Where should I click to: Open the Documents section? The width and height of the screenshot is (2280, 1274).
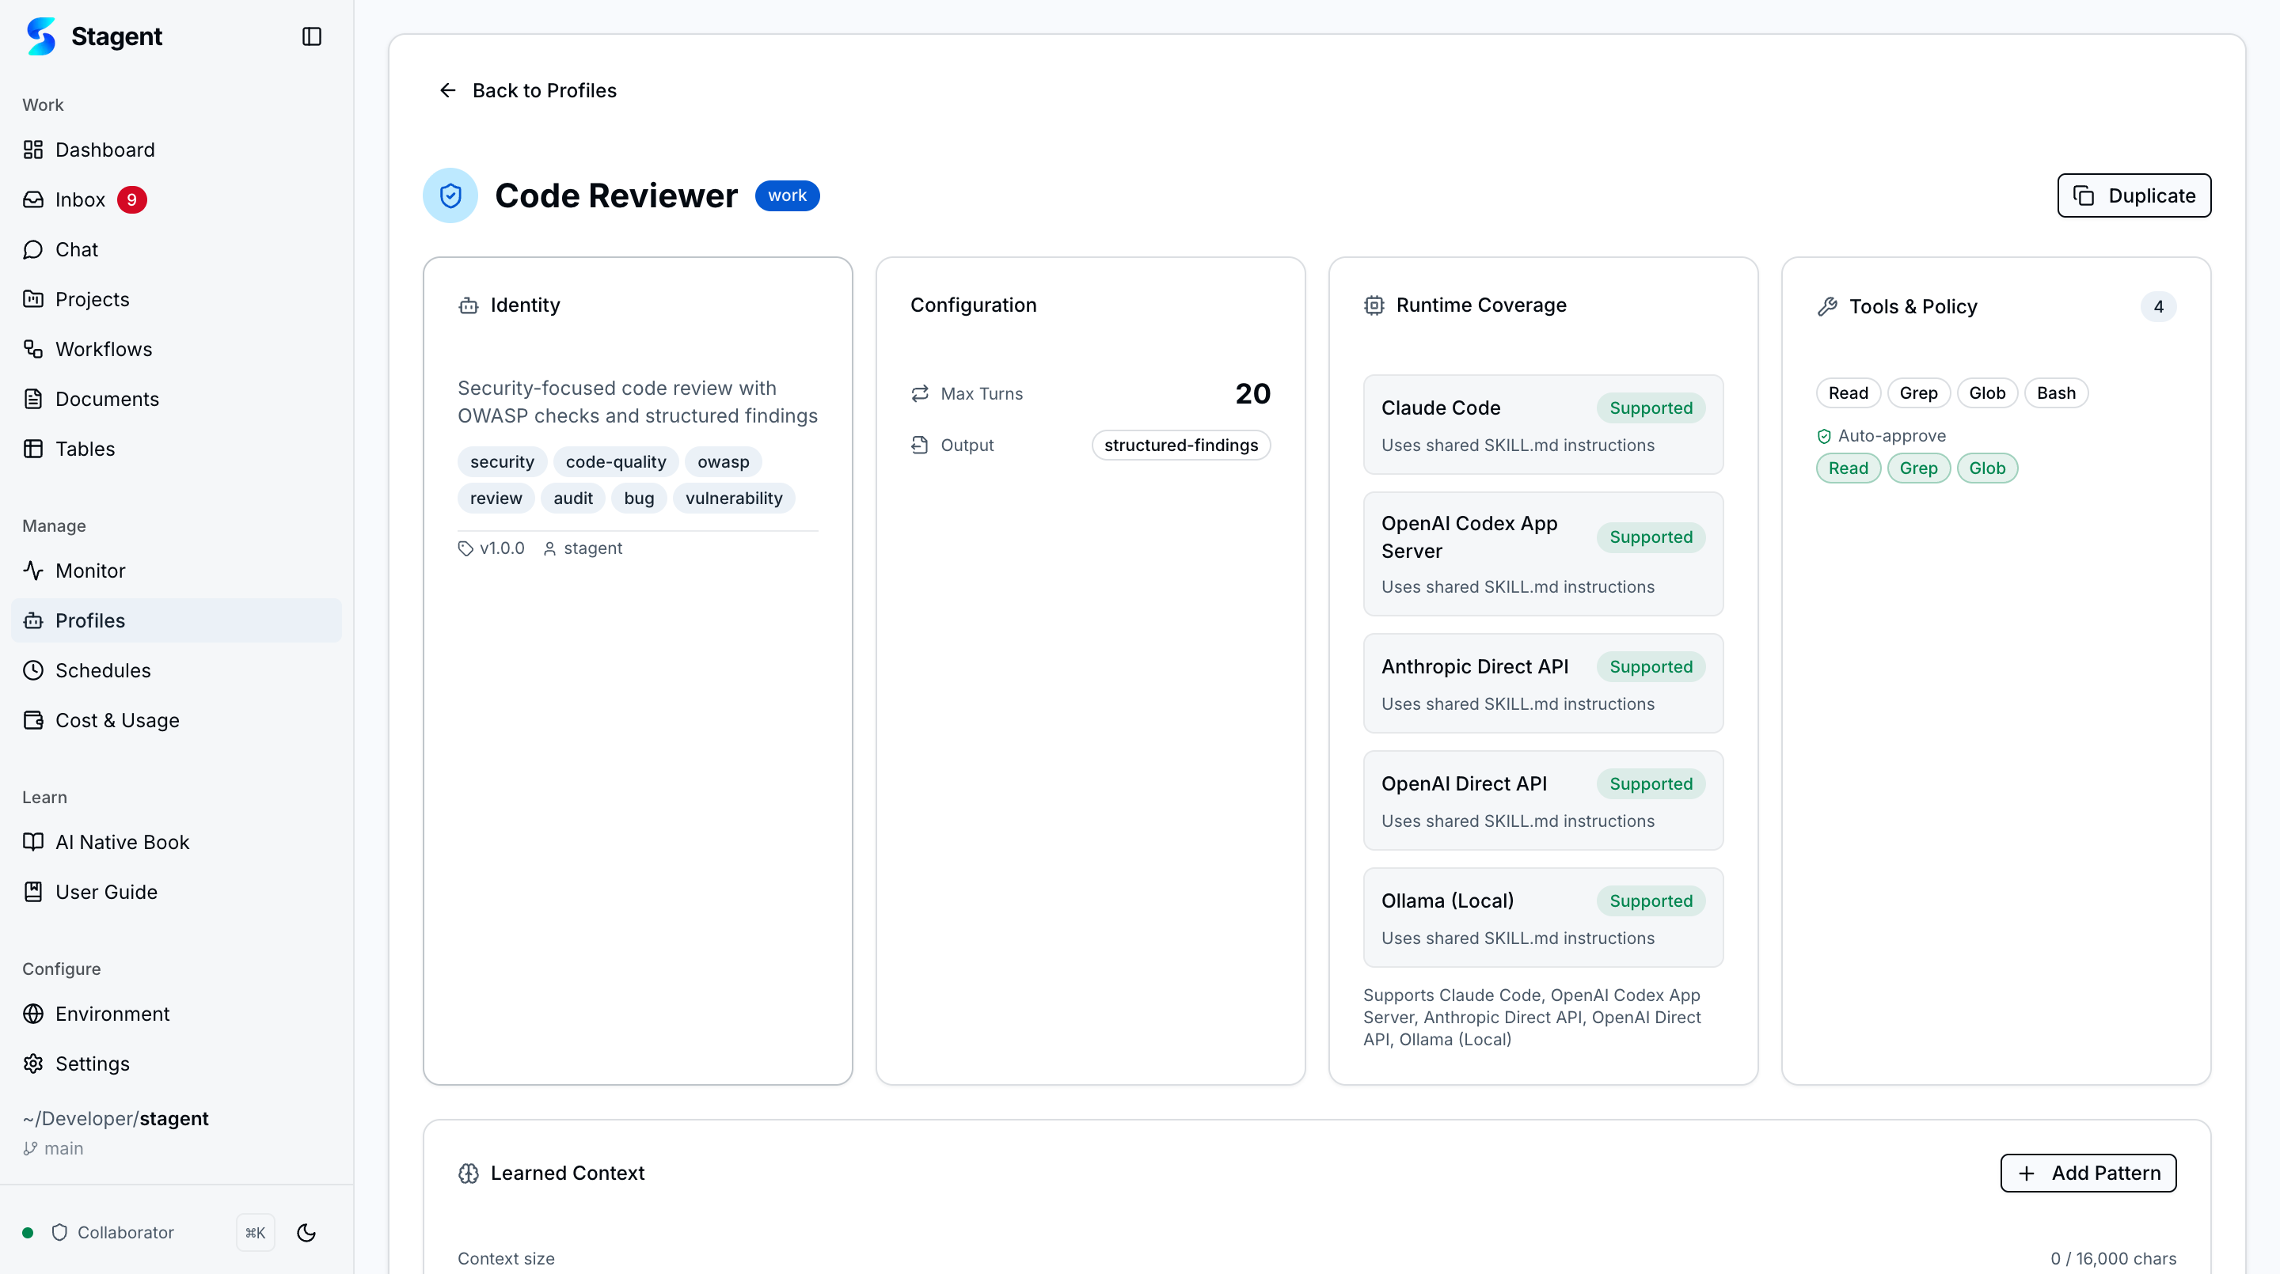point(107,398)
